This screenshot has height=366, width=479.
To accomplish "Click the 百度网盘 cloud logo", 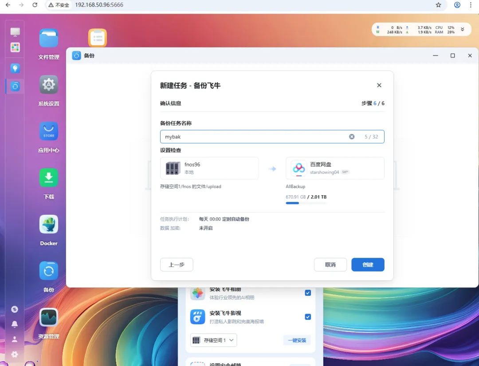I will (x=299, y=168).
